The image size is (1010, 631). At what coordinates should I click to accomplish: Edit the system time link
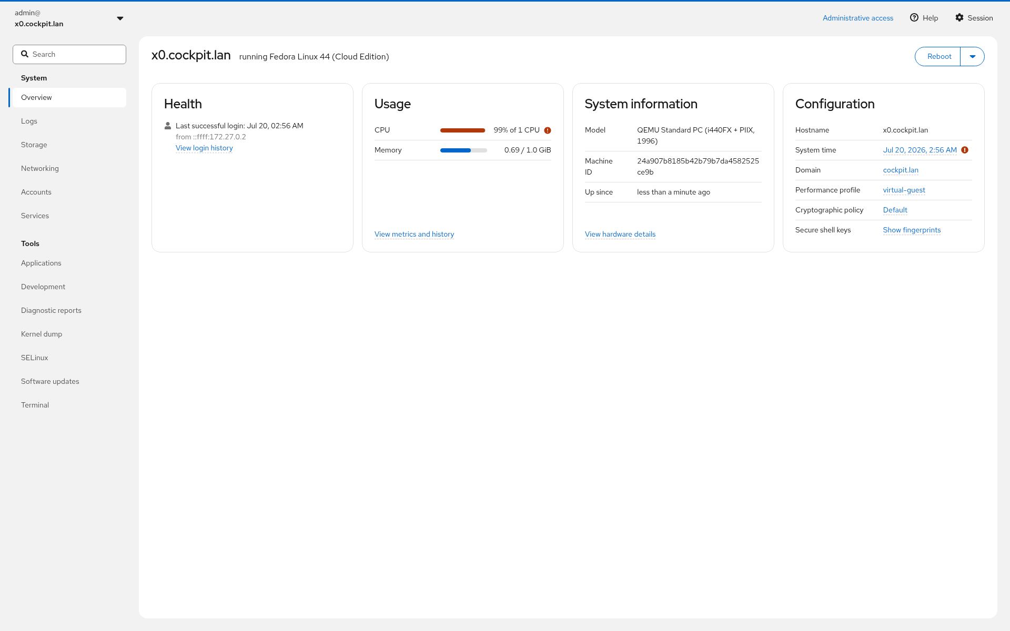[920, 150]
